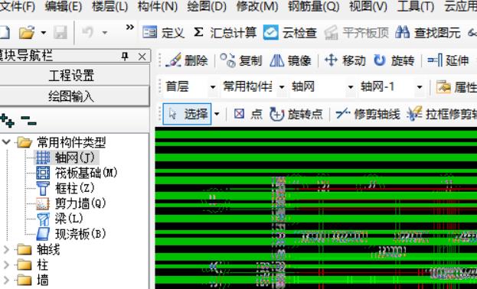
Task: Expand the 柱 folder chevron
Action: coord(6,265)
